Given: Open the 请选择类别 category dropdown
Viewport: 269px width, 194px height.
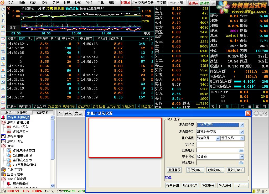Looking at the screenshot, I should pos(242,132).
